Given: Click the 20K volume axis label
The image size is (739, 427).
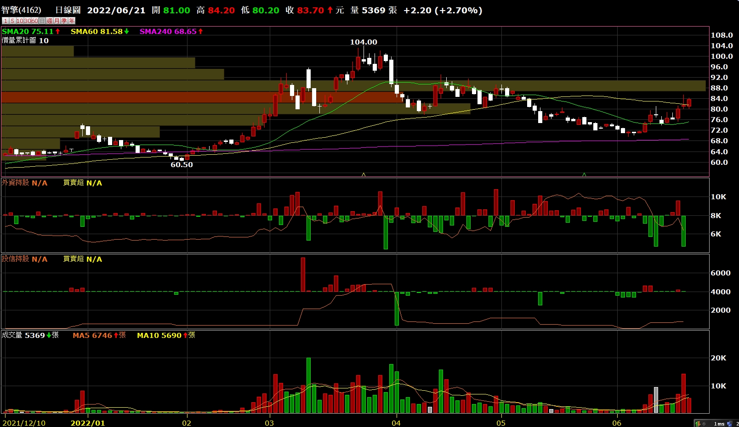Looking at the screenshot, I should tap(718, 358).
